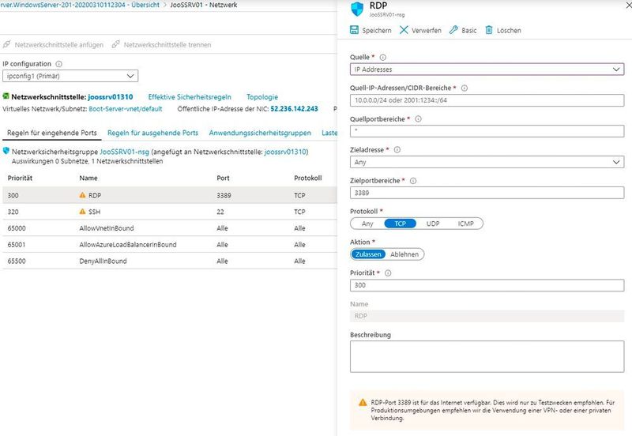This screenshot has height=436, width=632.
Task: Click the green network interface icon
Action: coord(6,96)
